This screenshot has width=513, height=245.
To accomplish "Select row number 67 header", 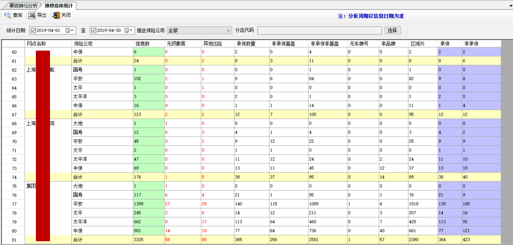I will [x=14, y=115].
